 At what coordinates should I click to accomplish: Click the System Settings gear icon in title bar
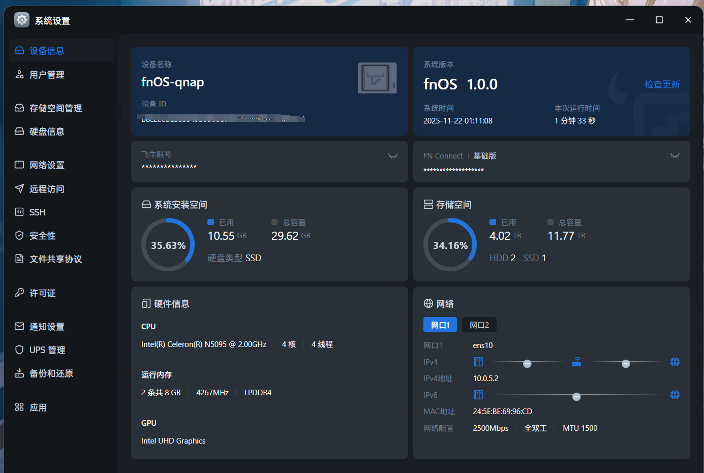22,20
